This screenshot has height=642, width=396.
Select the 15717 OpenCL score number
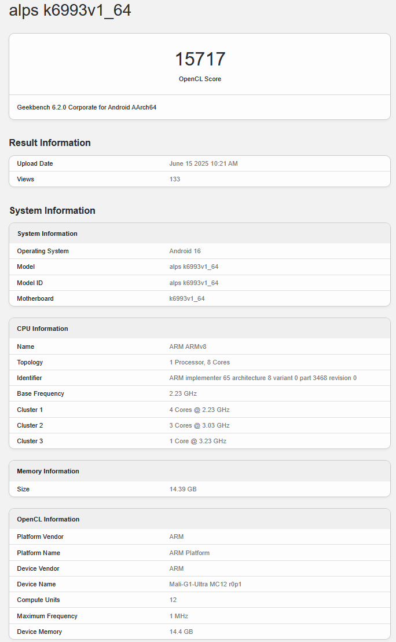click(x=200, y=59)
